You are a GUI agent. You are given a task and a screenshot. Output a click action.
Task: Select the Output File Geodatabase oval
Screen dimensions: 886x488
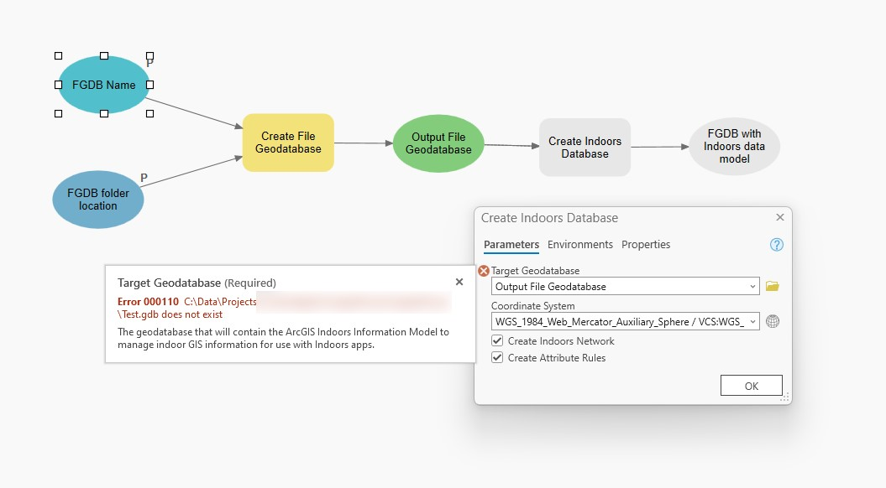[438, 143]
